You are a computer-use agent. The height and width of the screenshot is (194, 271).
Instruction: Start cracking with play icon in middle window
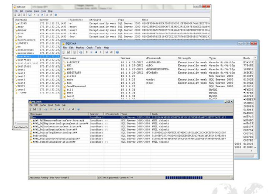87,52
